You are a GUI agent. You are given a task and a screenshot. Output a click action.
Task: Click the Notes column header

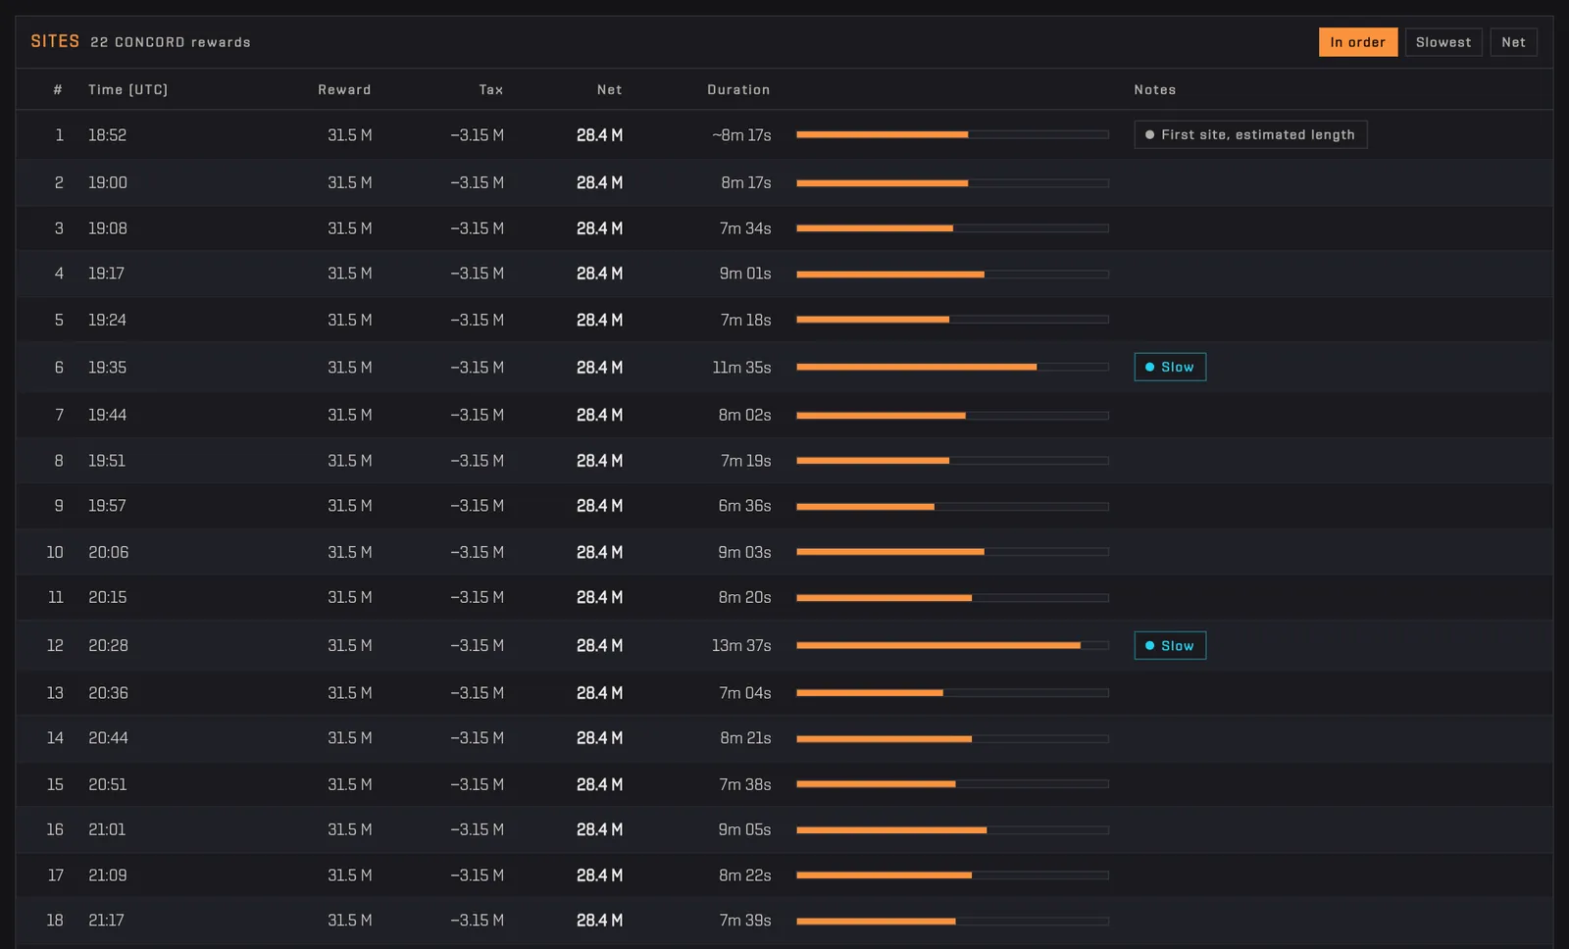coord(1154,89)
